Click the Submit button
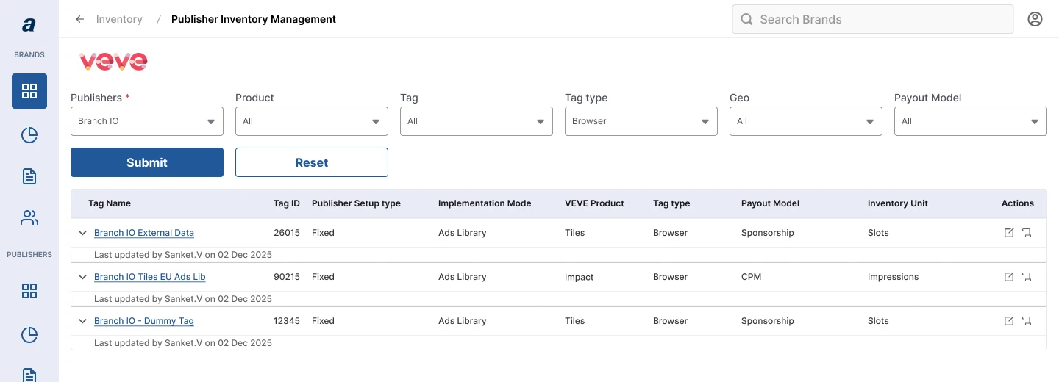 147,162
